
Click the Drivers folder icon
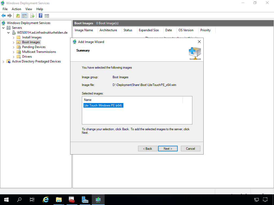point(19,57)
